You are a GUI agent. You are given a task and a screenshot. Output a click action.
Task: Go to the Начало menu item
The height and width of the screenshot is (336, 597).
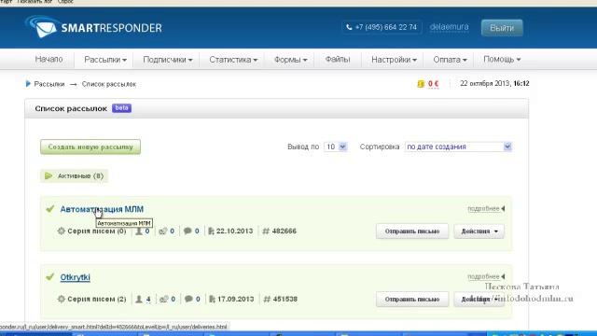[49, 60]
